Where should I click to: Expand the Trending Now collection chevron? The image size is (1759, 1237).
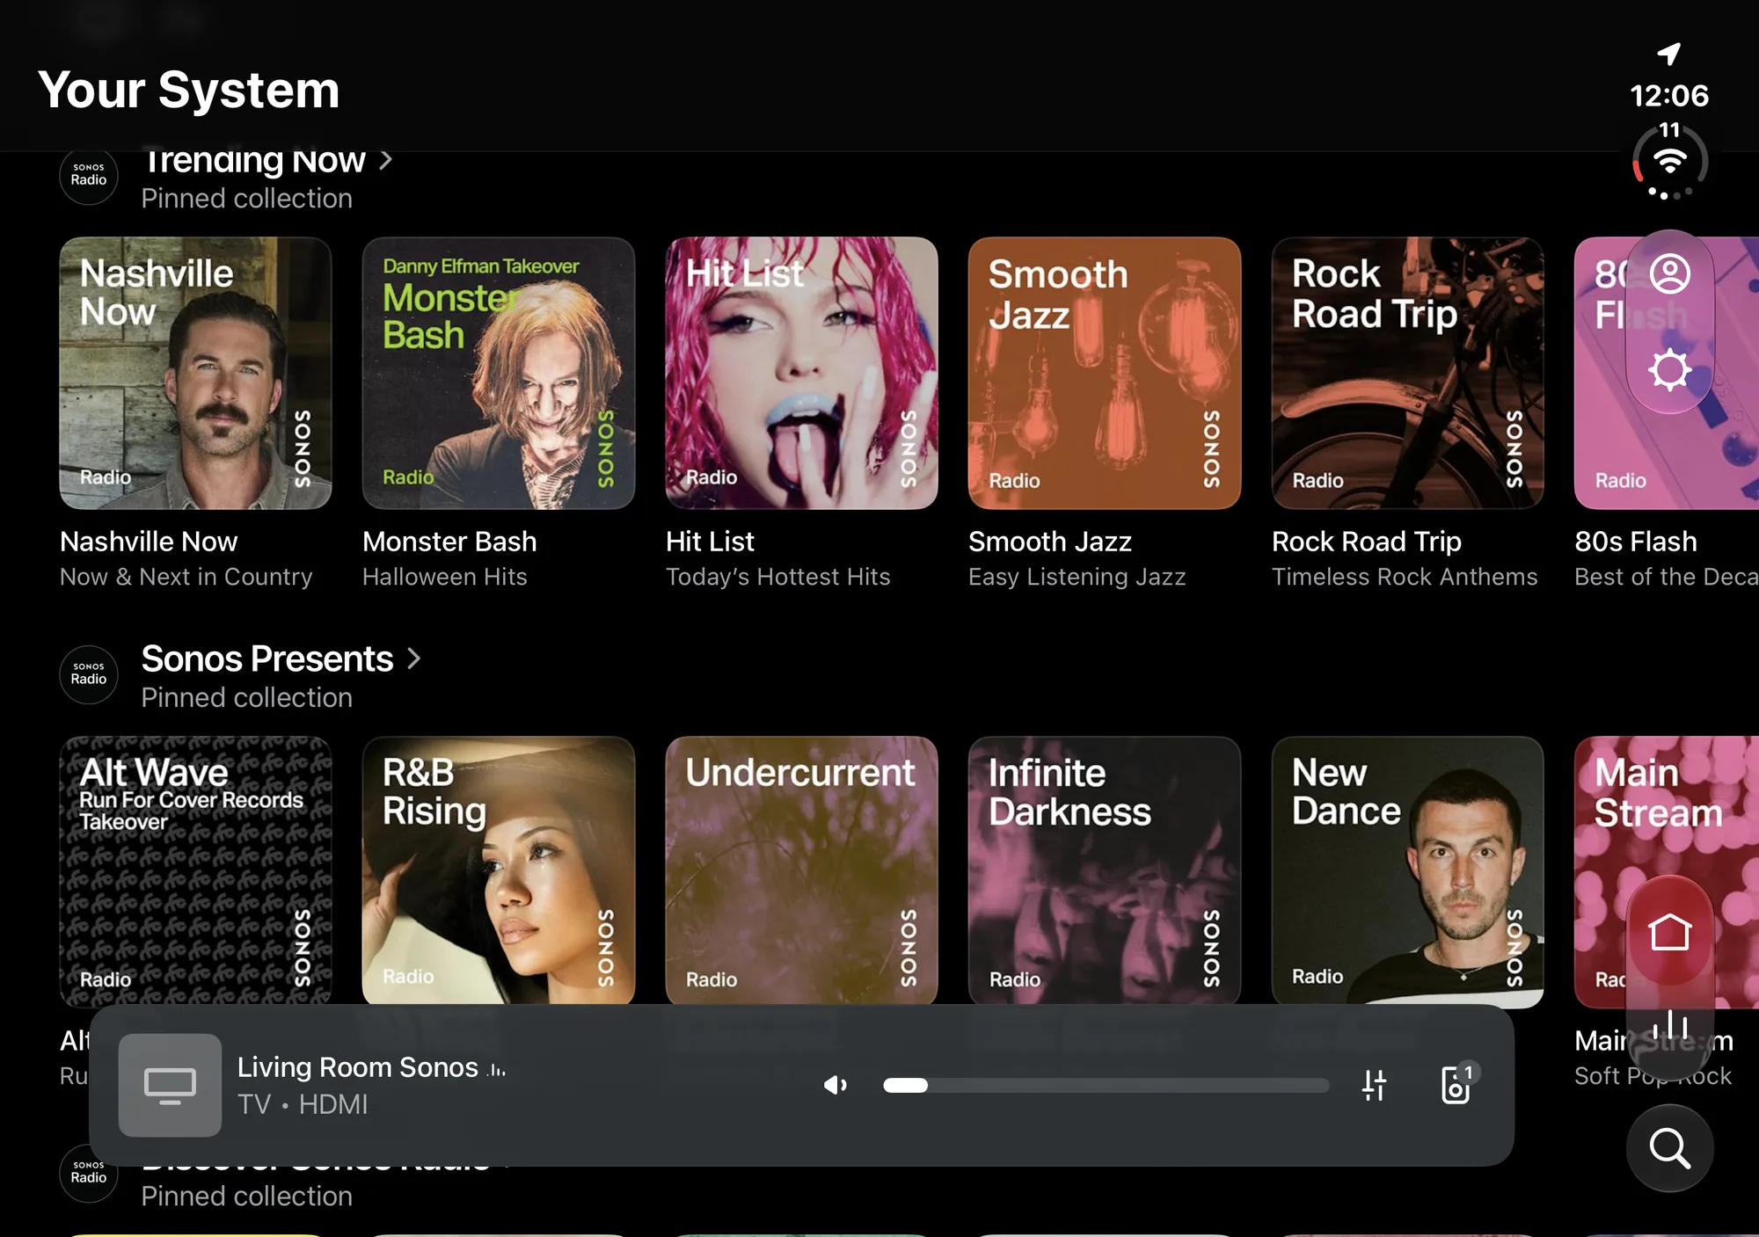(x=385, y=160)
